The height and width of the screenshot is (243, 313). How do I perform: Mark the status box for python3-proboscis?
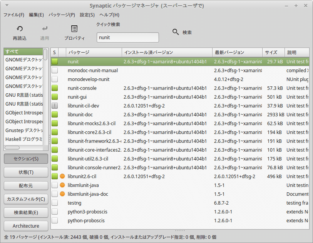pyautogui.click(x=55, y=212)
